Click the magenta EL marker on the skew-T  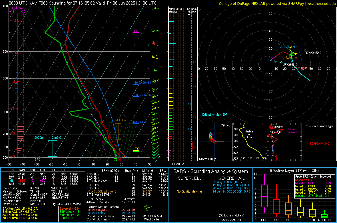[136, 31]
